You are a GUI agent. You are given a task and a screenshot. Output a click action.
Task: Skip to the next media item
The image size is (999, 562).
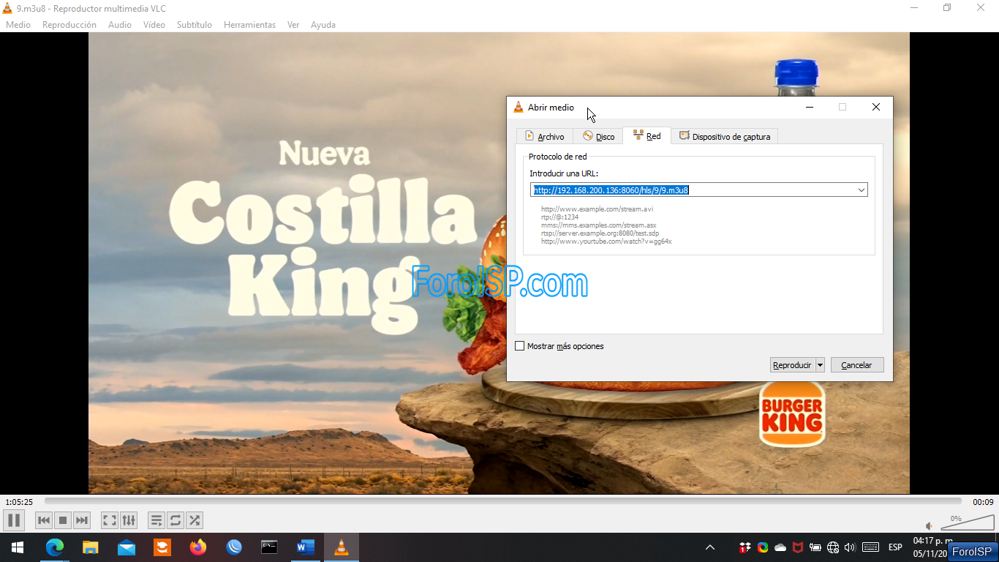click(x=81, y=520)
